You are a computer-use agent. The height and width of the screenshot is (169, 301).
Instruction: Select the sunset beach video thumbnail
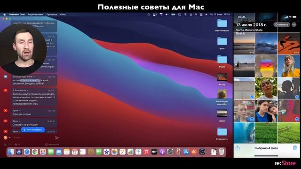[244, 44]
